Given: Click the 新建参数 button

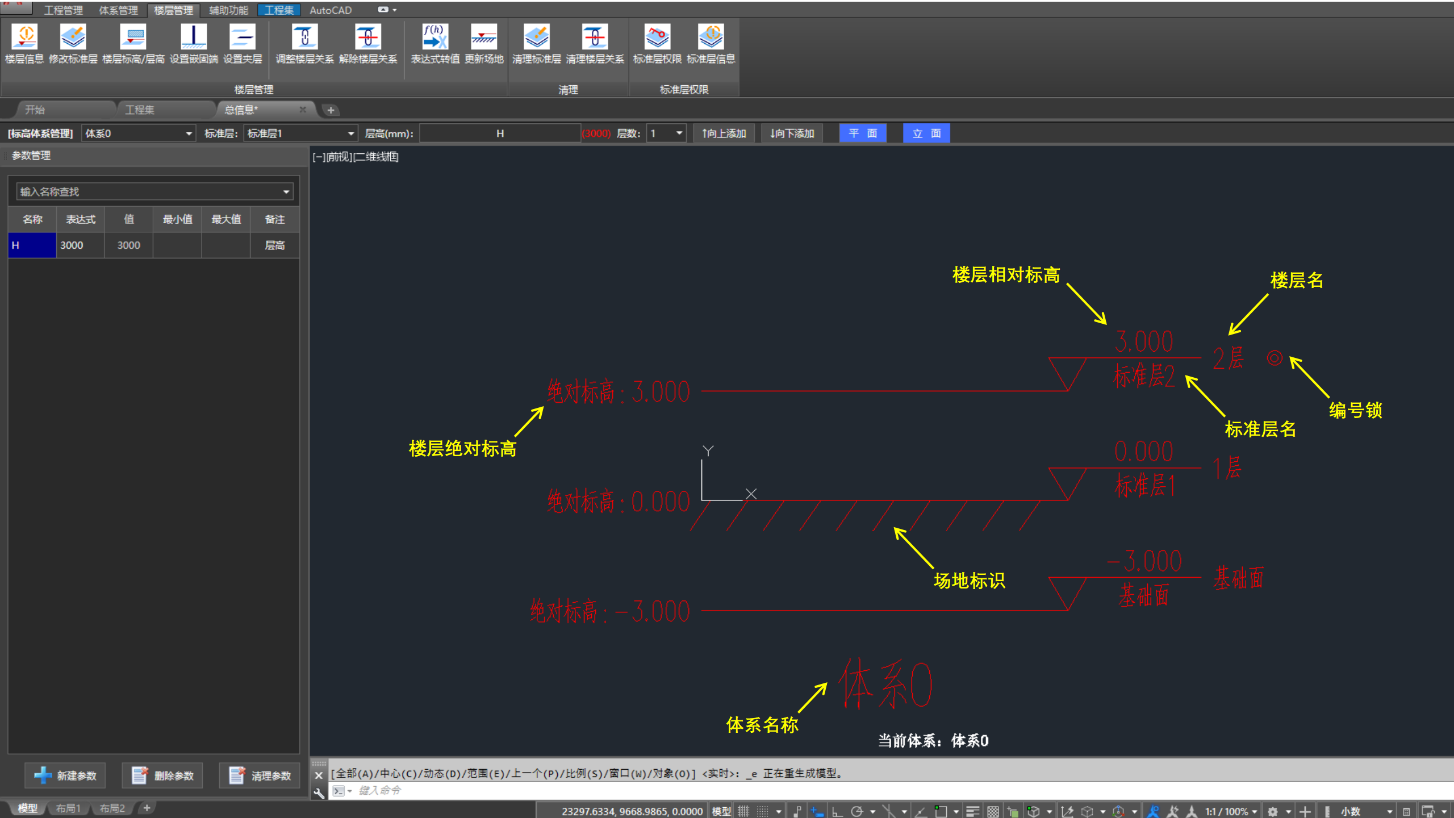Looking at the screenshot, I should (65, 775).
